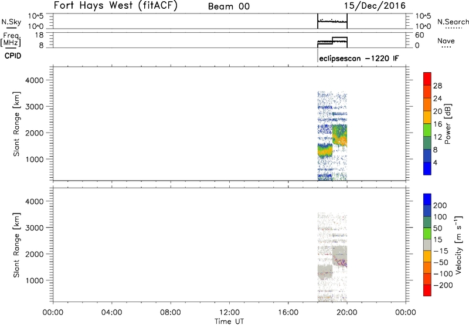
Task: Click the 'N.Search' legend label
Action: pyautogui.click(x=453, y=22)
